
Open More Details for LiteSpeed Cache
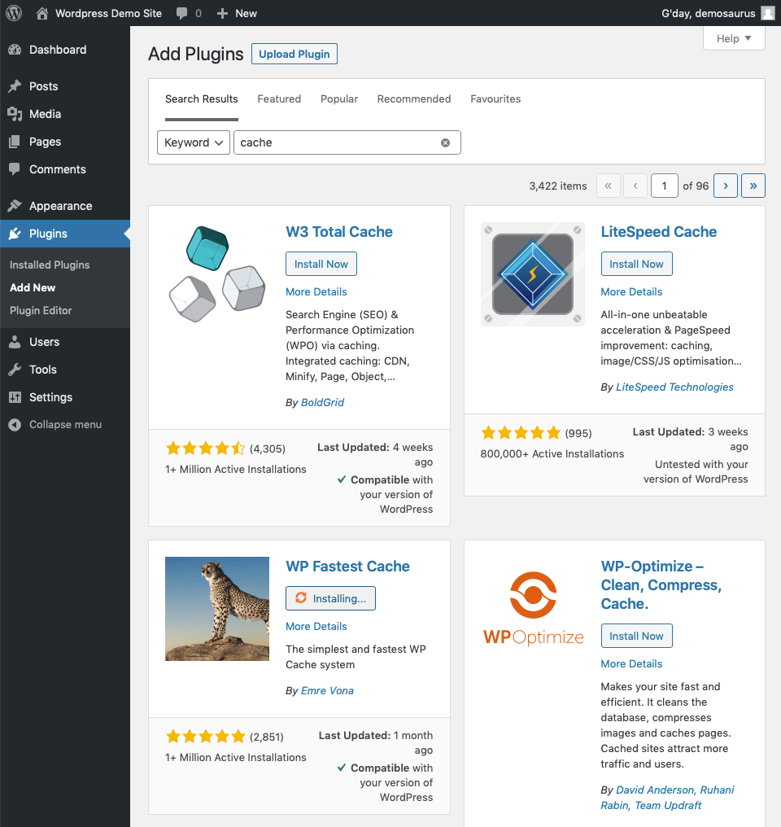631,291
